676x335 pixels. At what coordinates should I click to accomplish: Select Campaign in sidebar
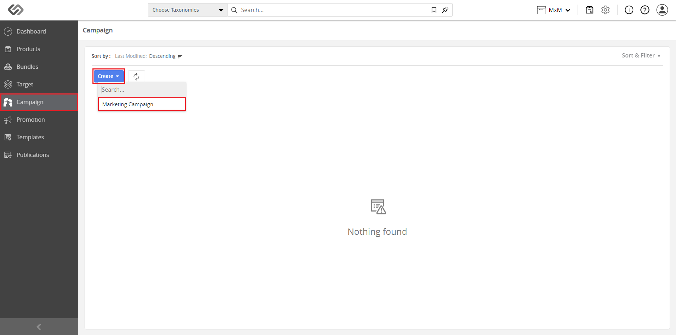pos(39,102)
